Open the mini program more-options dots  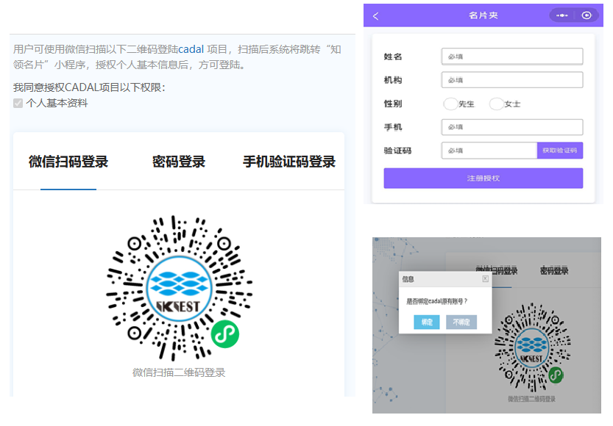click(562, 15)
